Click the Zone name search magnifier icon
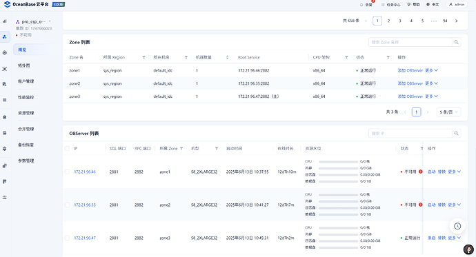Viewport: 476px width, 257px height. coord(456,42)
